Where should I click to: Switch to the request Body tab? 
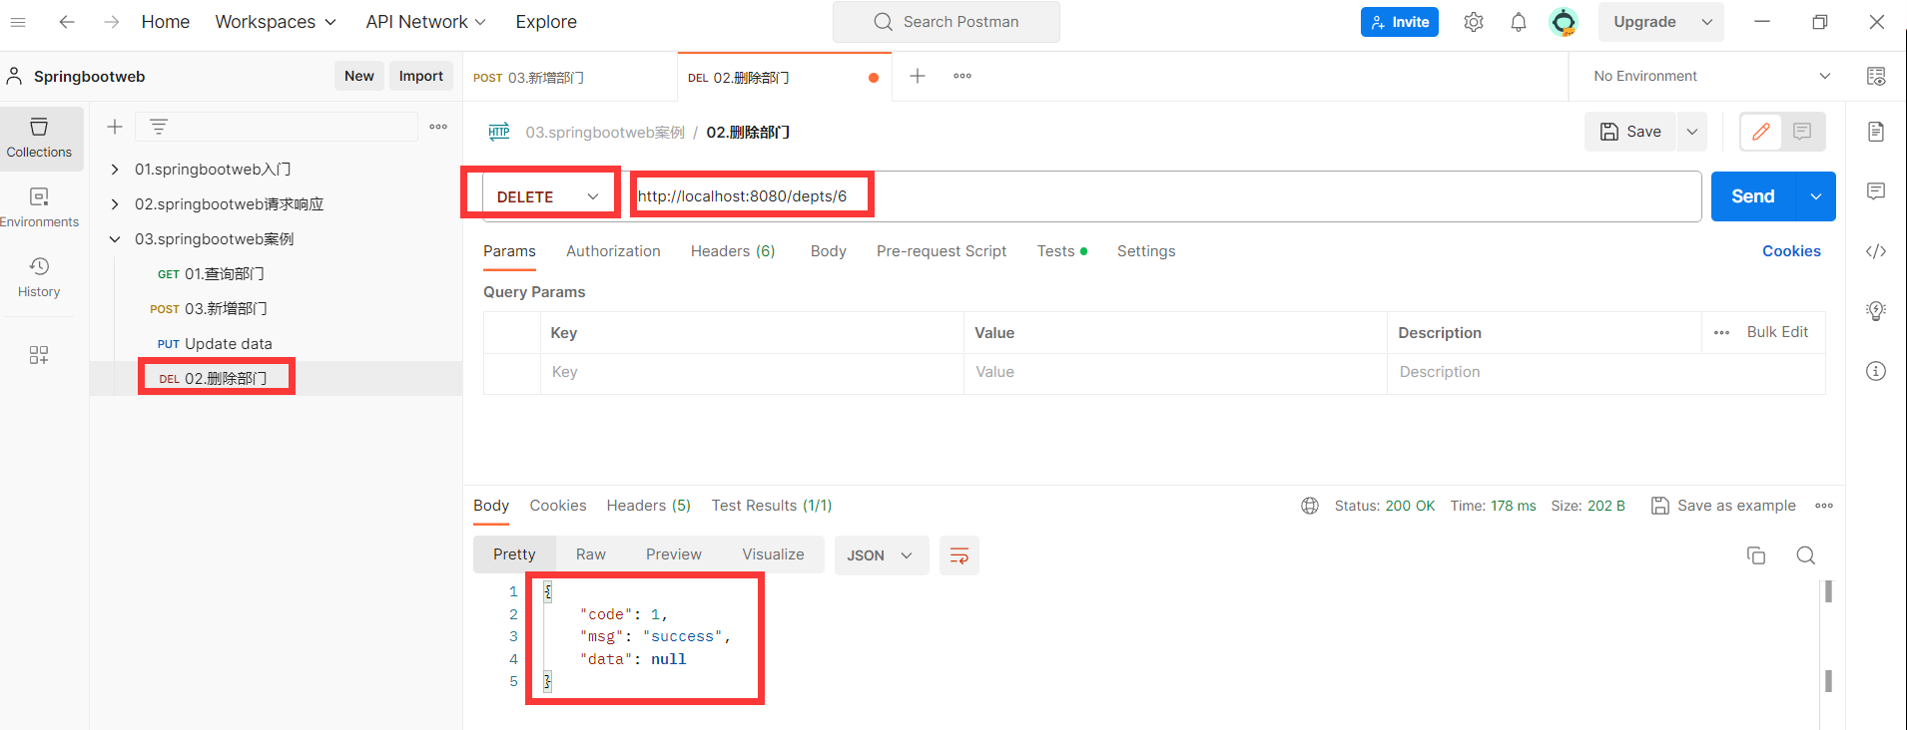pyautogui.click(x=828, y=251)
